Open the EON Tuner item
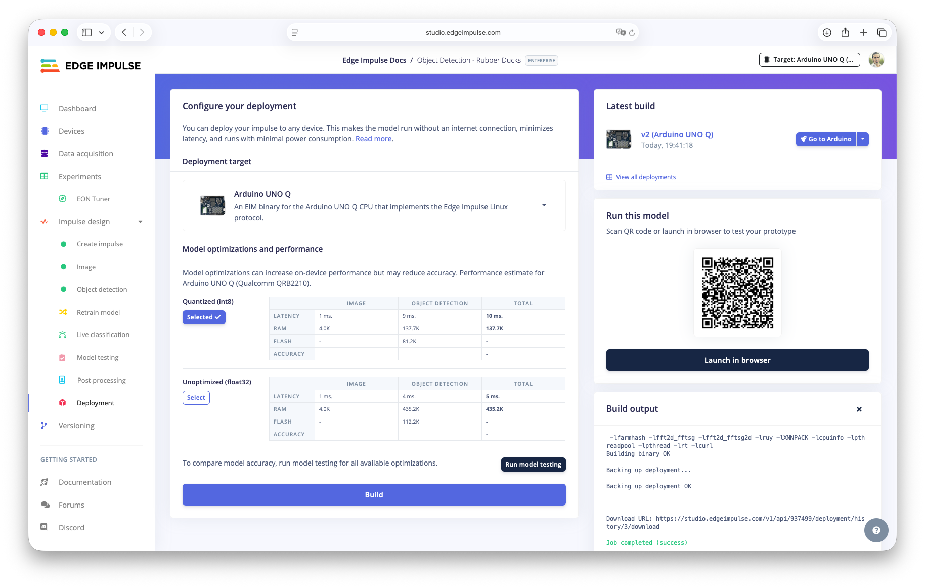Image resolution: width=925 pixels, height=588 pixels. click(94, 199)
